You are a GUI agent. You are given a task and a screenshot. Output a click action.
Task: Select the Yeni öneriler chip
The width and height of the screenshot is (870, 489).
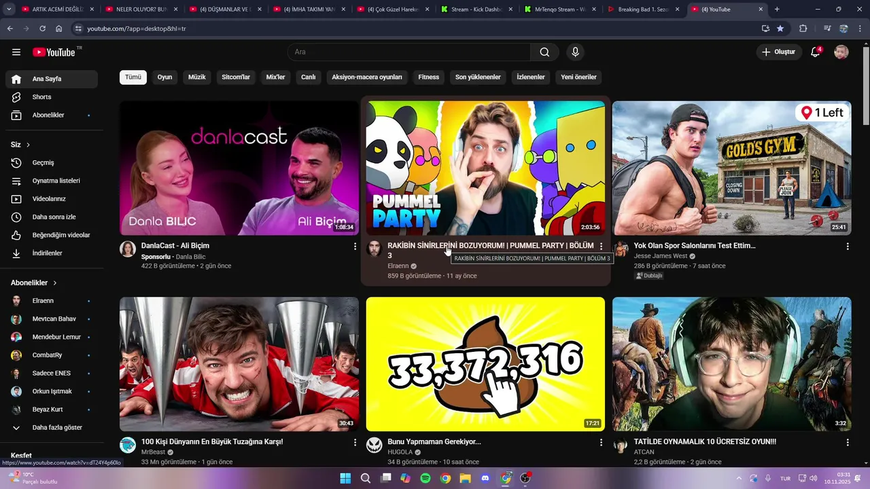(579, 77)
